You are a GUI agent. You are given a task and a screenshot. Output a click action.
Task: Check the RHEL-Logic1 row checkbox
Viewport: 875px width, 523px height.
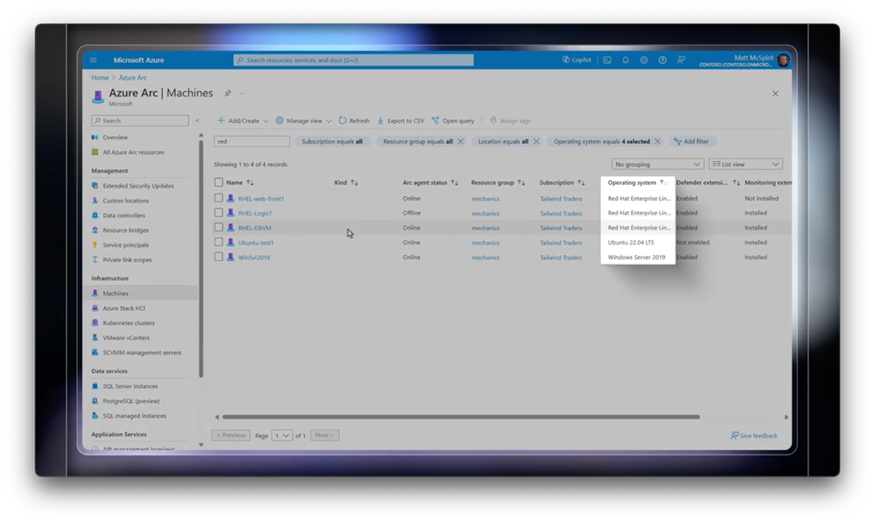(x=219, y=213)
